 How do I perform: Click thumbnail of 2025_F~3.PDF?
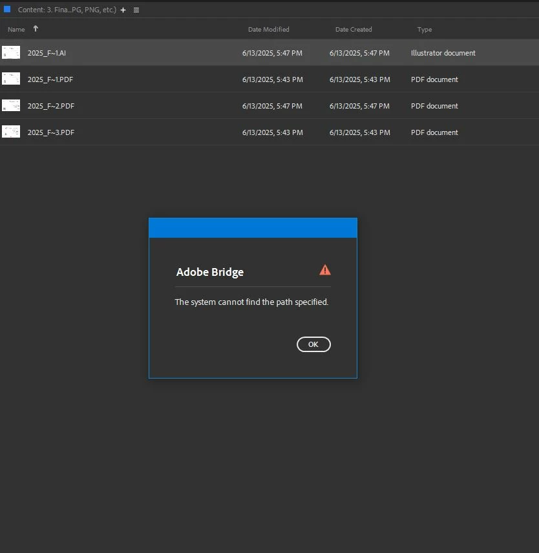point(11,132)
